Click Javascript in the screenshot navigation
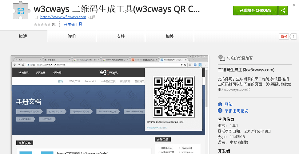This screenshot has width=299, height=154. coord(90,81)
